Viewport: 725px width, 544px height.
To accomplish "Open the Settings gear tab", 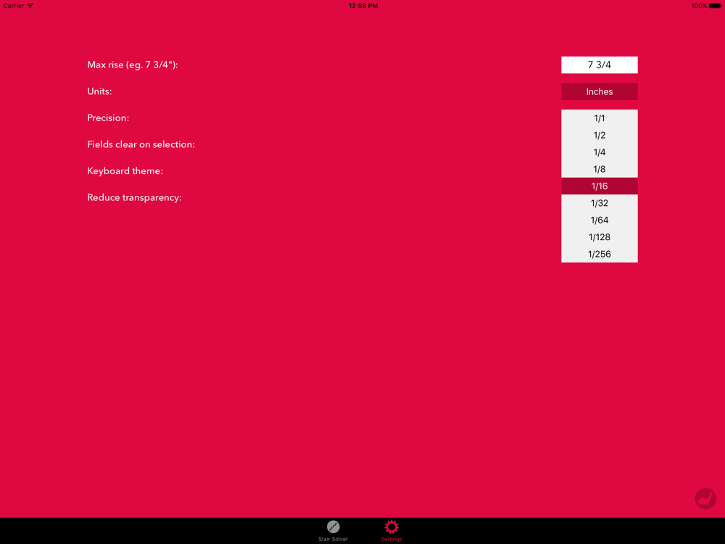I will coord(391,531).
